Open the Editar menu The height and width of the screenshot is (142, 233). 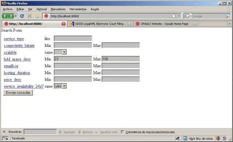click(20, 9)
